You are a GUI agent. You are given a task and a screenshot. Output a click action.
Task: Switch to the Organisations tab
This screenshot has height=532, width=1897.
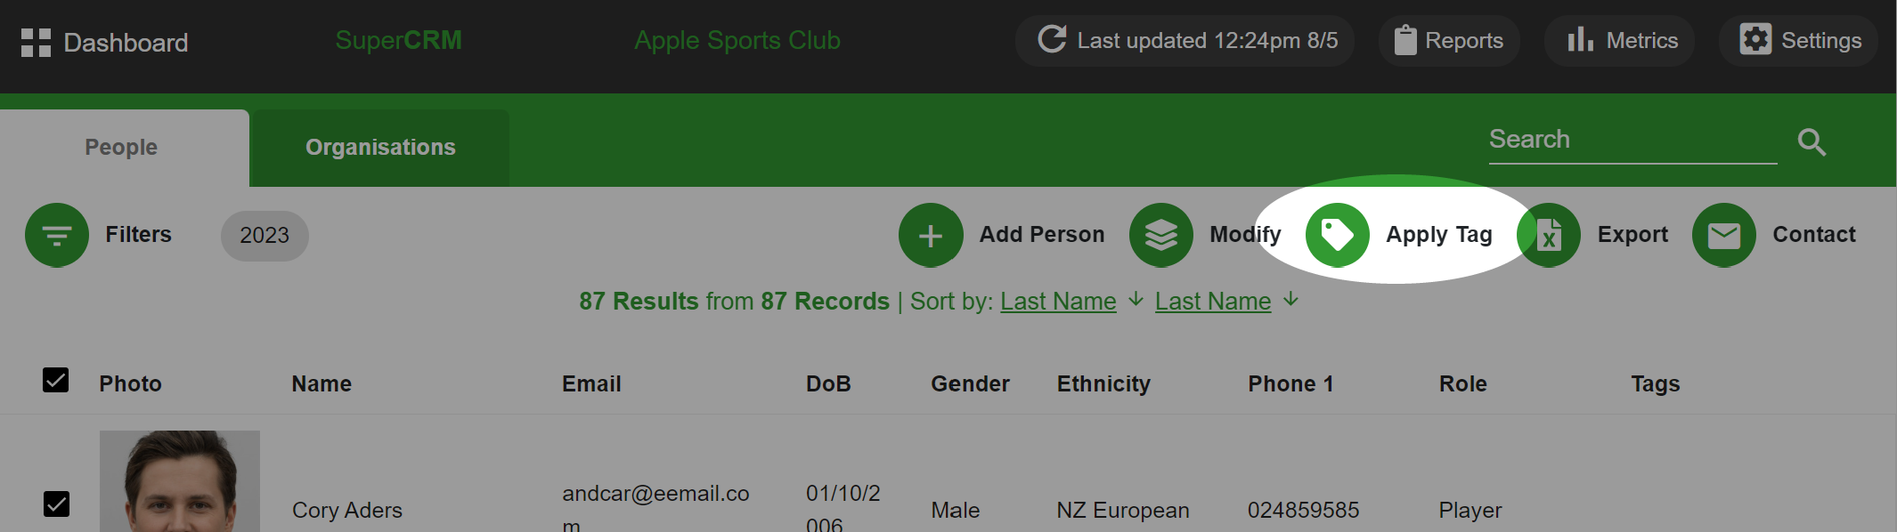(380, 148)
